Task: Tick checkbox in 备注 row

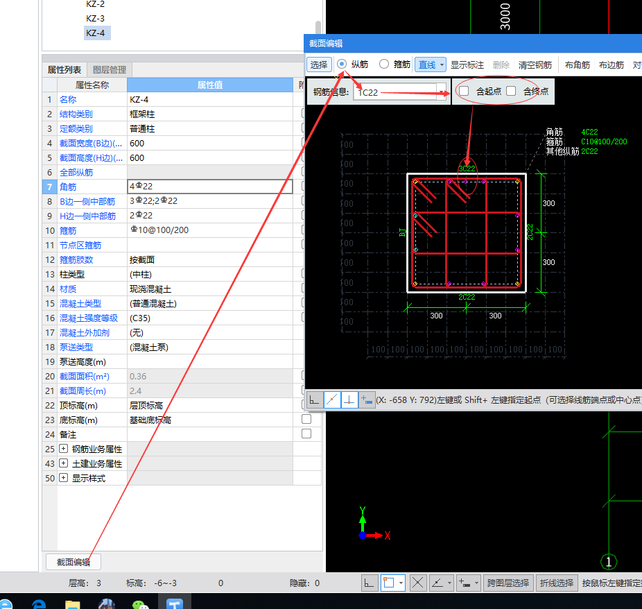Action: tap(306, 434)
